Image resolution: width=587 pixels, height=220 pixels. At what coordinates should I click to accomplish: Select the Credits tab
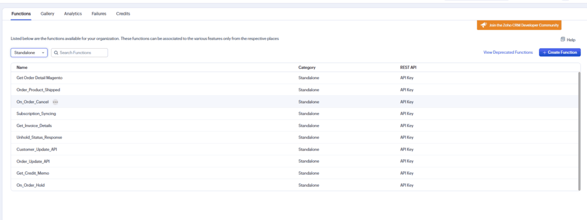coord(123,14)
